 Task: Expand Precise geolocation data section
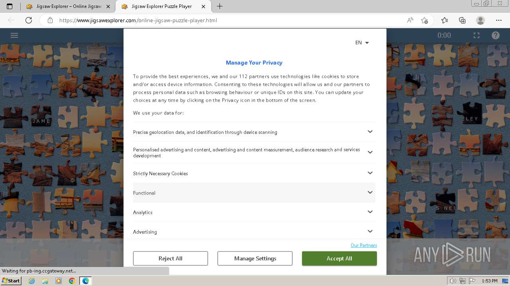(254, 132)
